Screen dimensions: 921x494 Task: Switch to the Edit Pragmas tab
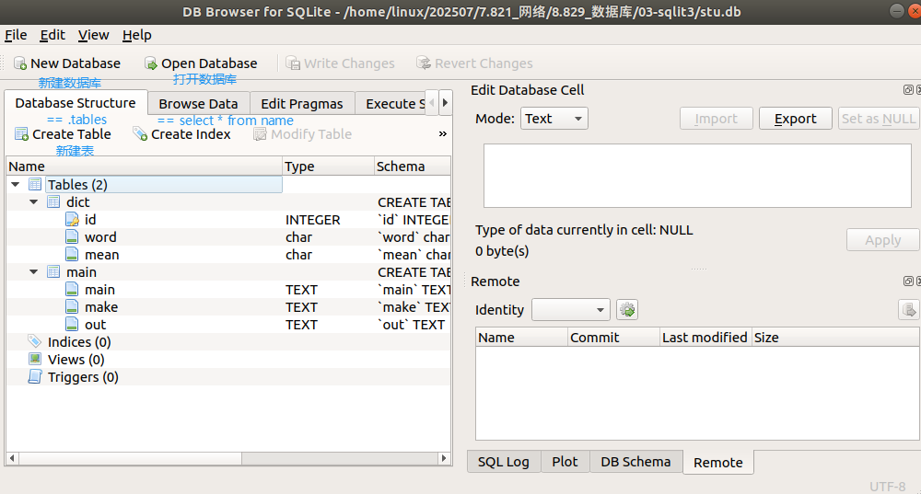tap(302, 104)
